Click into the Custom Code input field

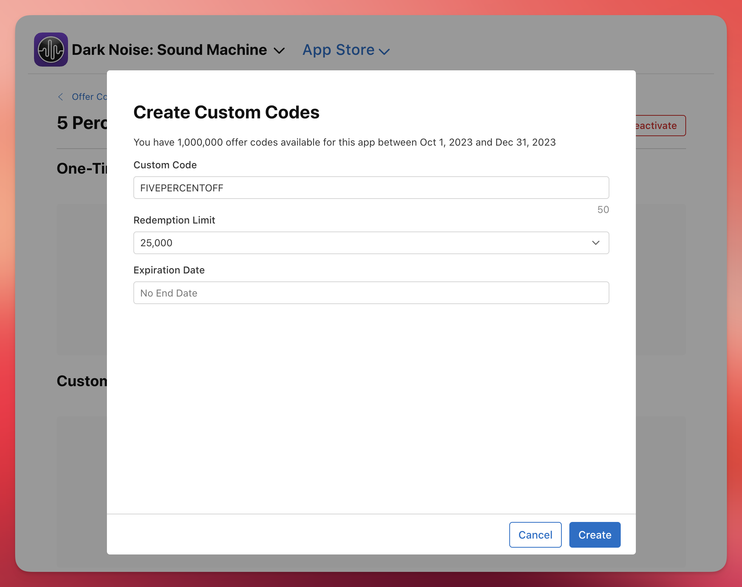click(371, 188)
